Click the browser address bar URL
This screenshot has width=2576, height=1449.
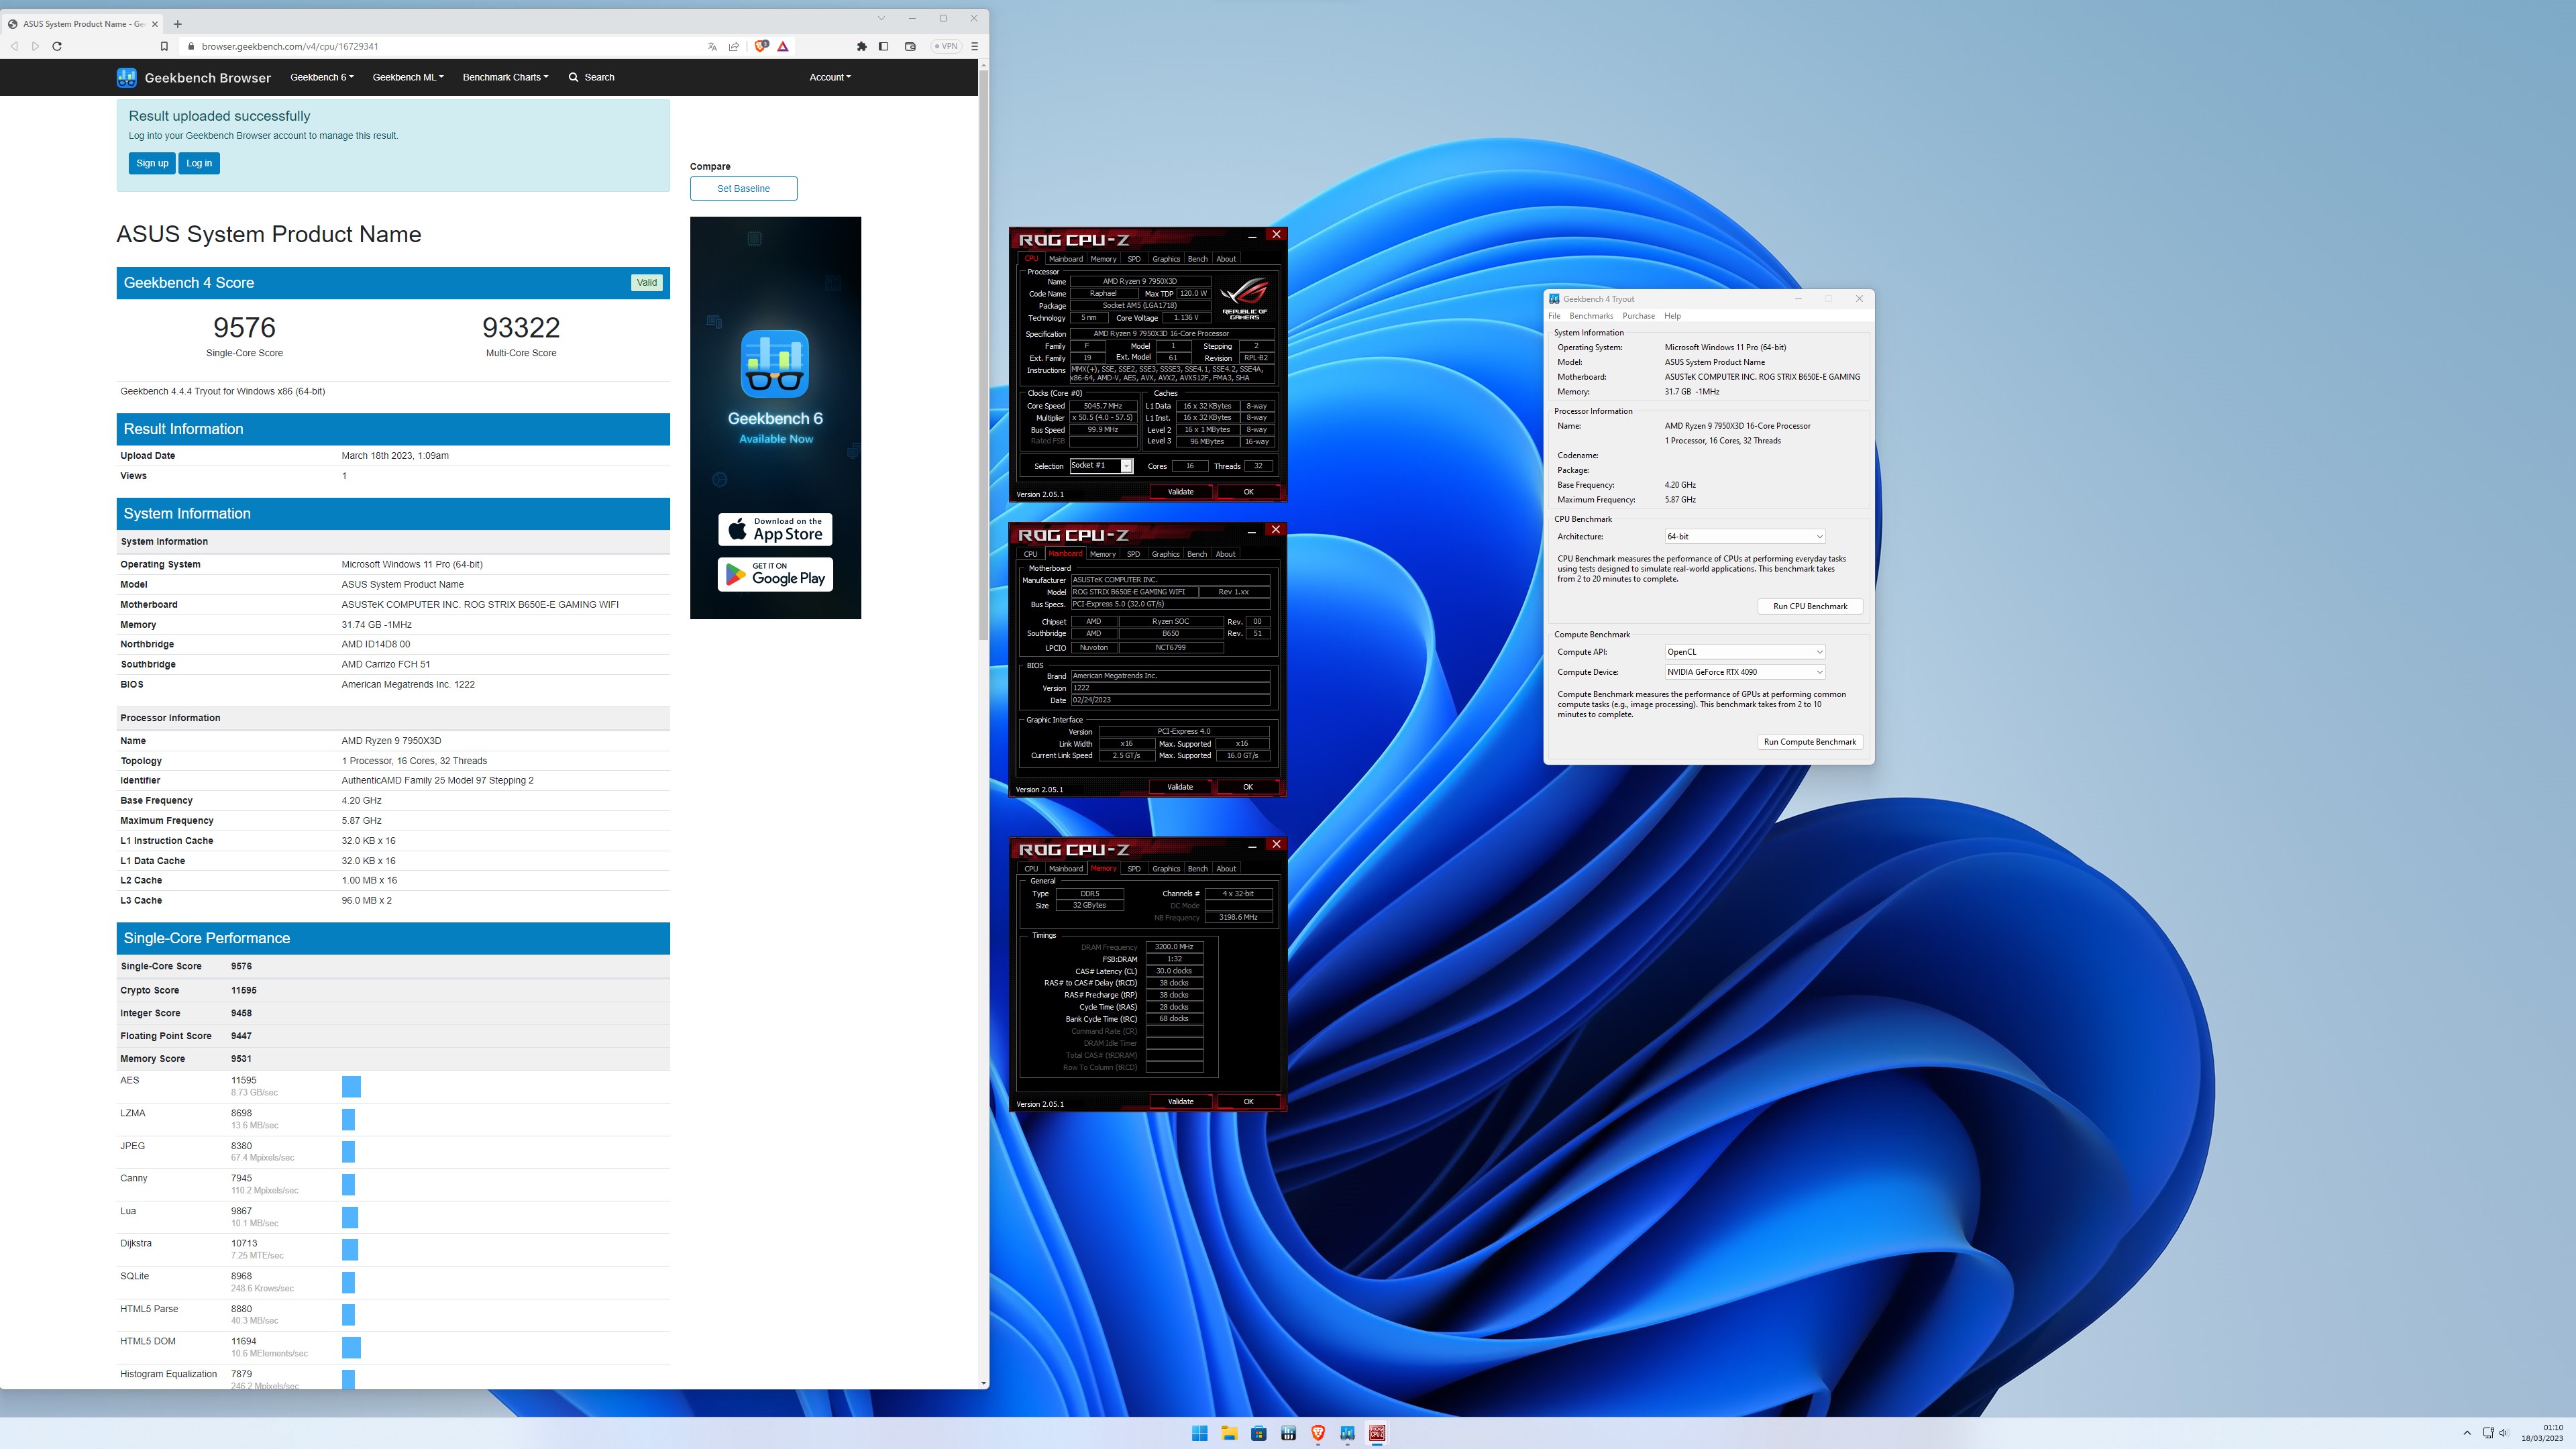290,46
